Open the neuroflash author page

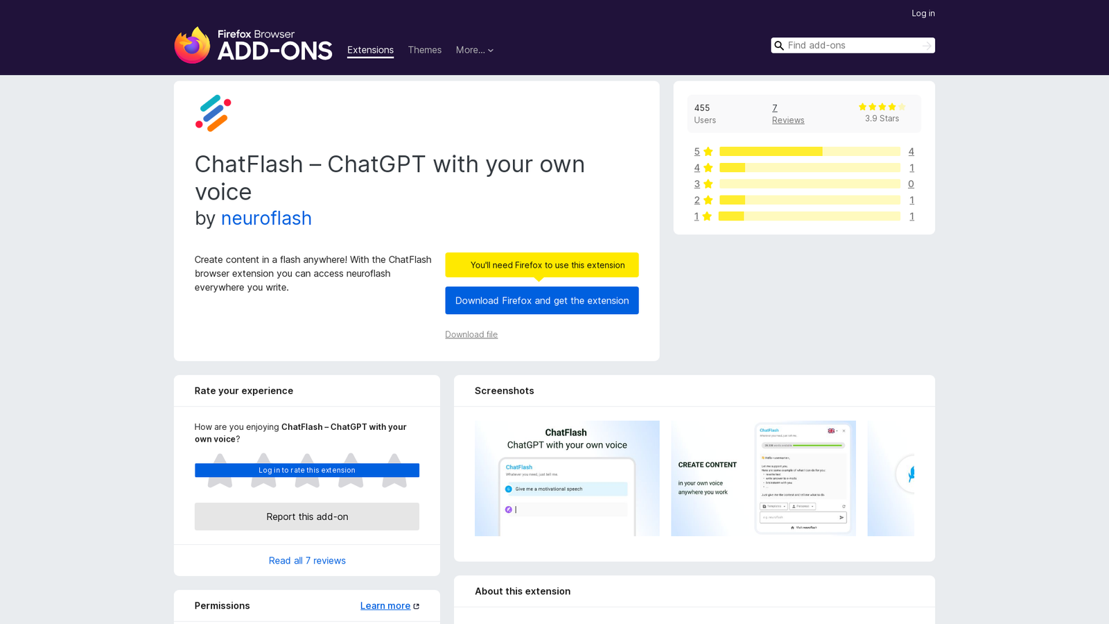point(266,218)
